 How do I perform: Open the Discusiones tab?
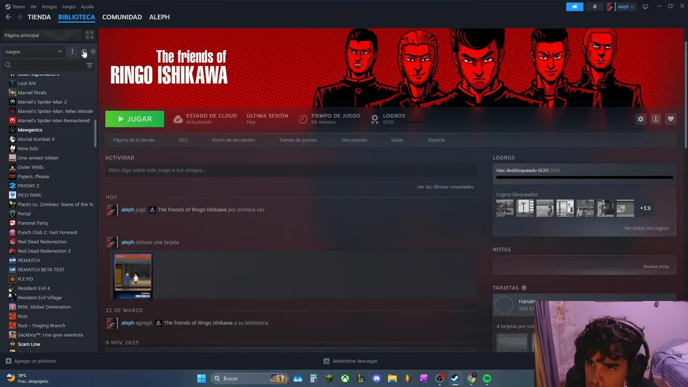(x=354, y=140)
